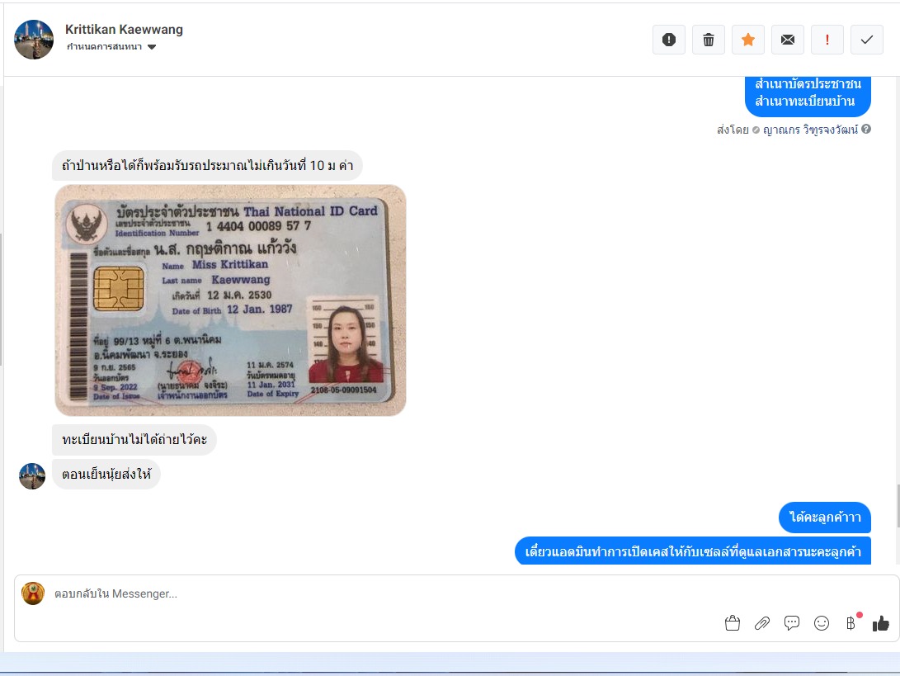Open the shopping bag products icon
This screenshot has height=676, width=900.
point(733,623)
